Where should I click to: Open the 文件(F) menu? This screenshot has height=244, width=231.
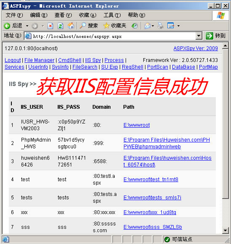[x=14, y=15]
